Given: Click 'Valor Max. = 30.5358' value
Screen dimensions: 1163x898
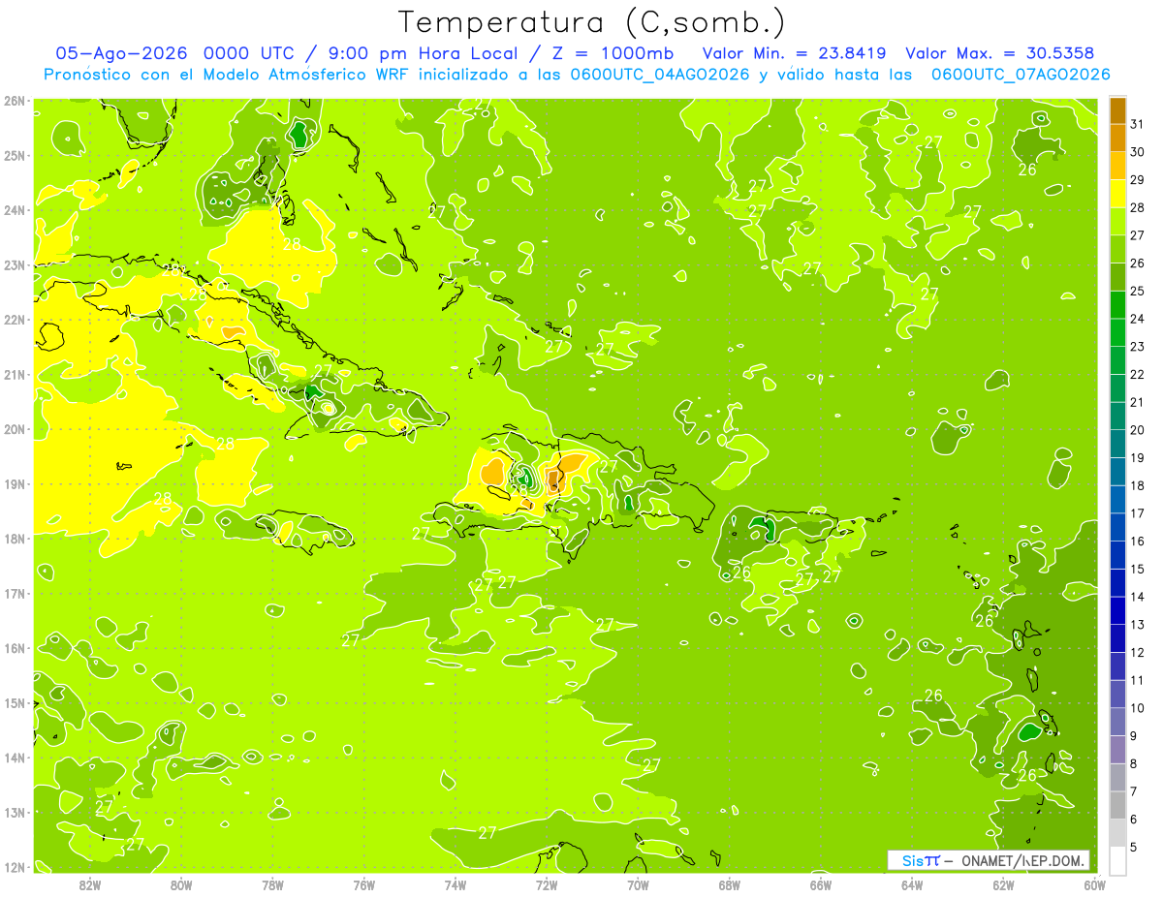Looking at the screenshot, I should point(999,53).
